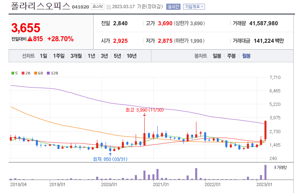Viewport: 295px width, 193px height.
Task: Click the purple 120-period moving average swatch
Action: point(48,73)
